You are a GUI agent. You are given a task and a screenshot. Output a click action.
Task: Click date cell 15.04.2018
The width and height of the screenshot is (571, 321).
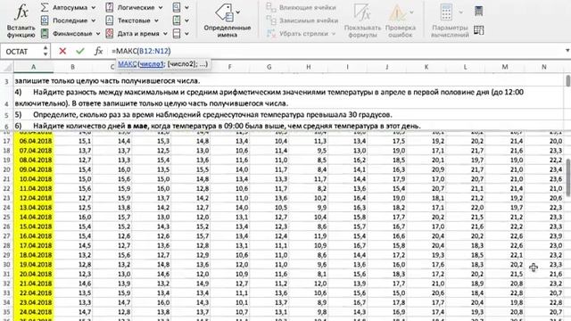[x=34, y=226]
